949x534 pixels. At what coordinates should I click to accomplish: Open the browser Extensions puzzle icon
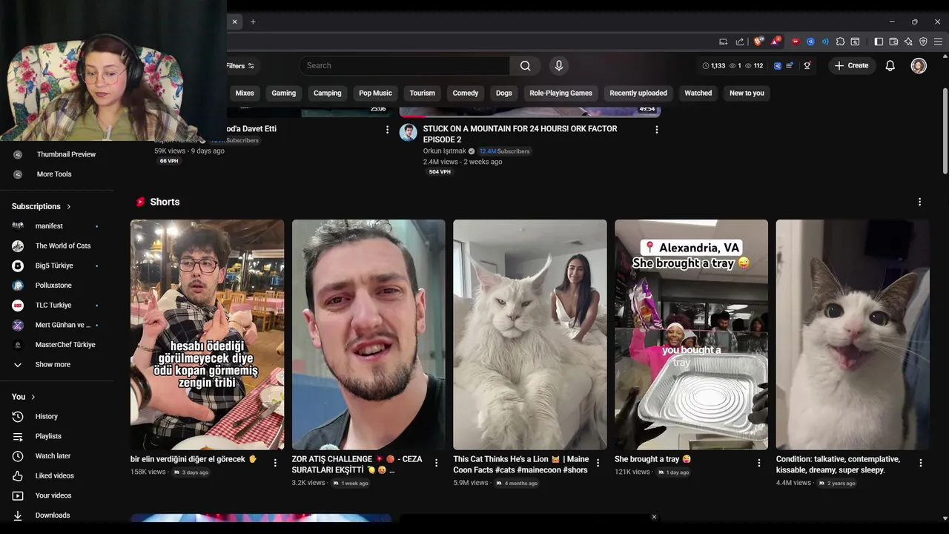tap(840, 42)
